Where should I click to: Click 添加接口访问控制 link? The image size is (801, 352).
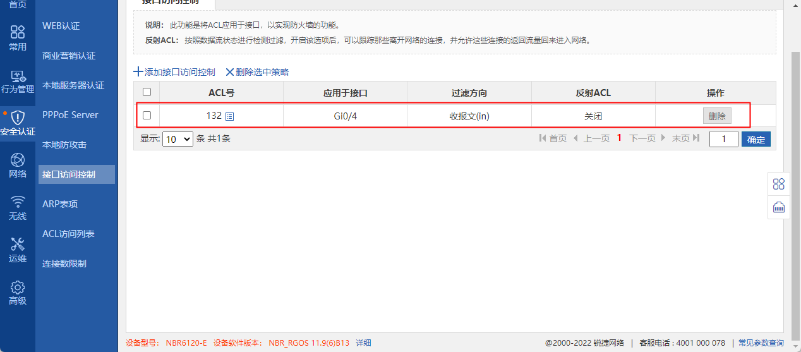[x=179, y=72]
